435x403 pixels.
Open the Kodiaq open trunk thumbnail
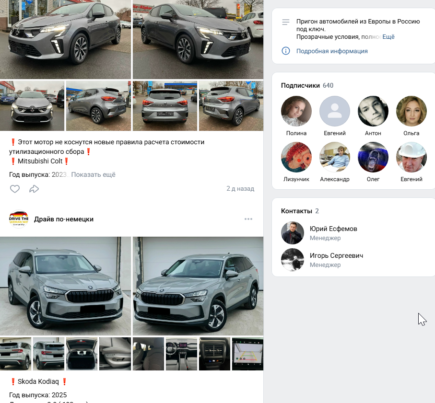point(82,354)
